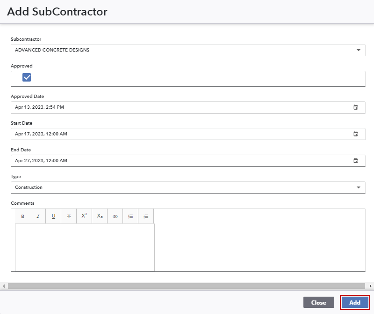Open the Subcontractor dropdown
The width and height of the screenshot is (374, 314).
click(x=188, y=50)
